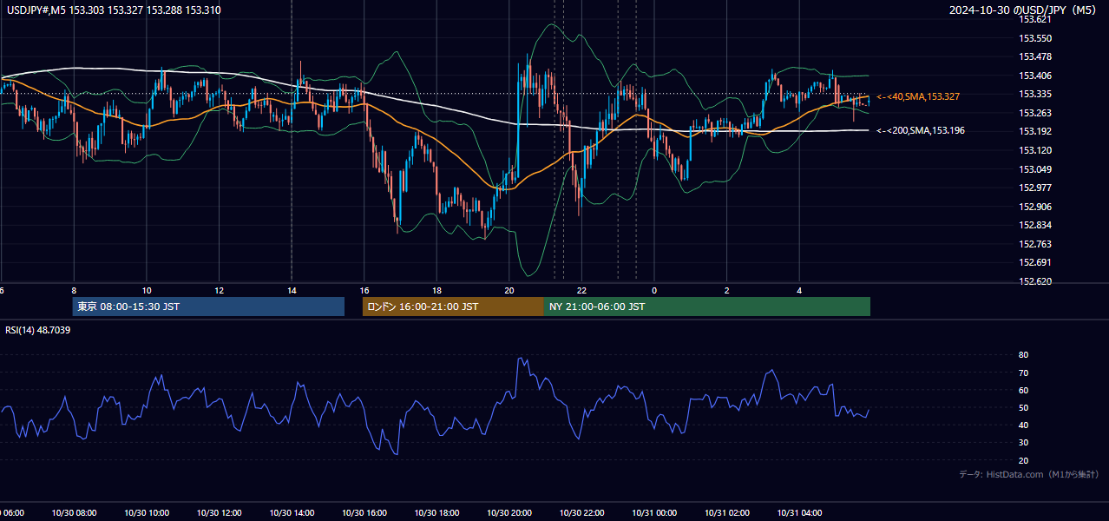Click the 10/30 14:00 time axis label
1109x521 pixels.
[292, 513]
